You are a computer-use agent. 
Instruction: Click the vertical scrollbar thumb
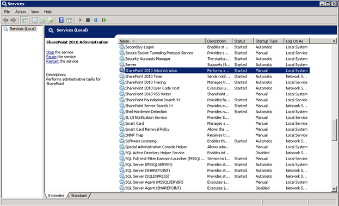(334, 130)
